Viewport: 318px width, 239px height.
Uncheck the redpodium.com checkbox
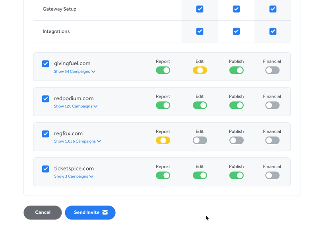tap(46, 99)
